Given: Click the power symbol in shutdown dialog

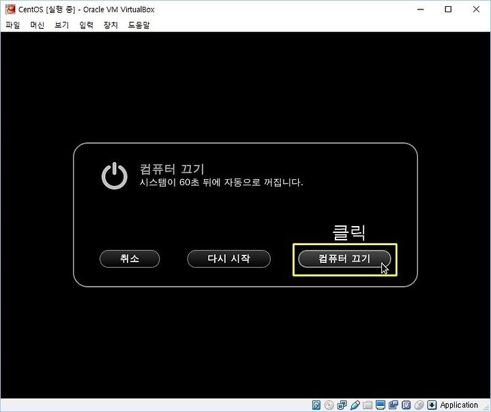Looking at the screenshot, I should (115, 176).
